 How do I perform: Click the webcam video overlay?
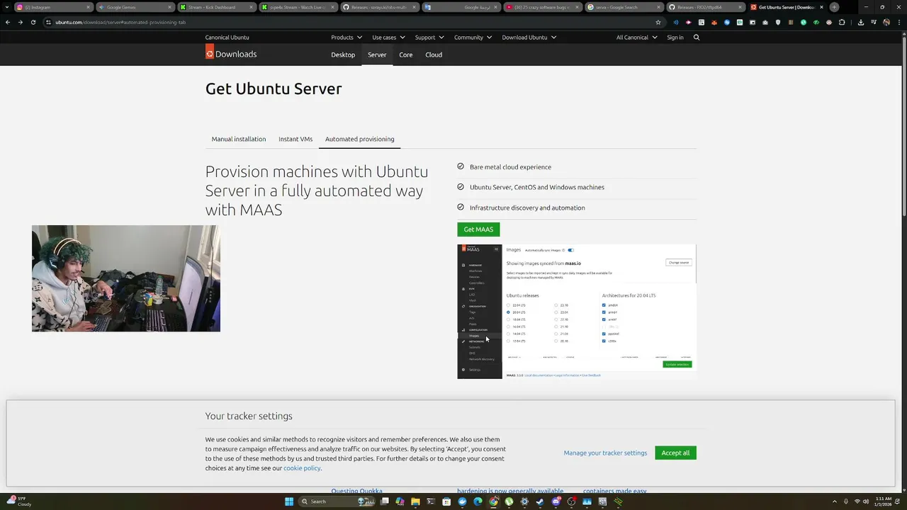point(126,278)
